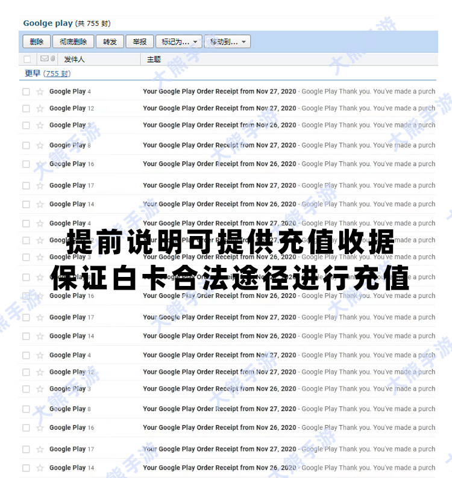
Task: Click the Goolge play folder title
Action: (48, 23)
